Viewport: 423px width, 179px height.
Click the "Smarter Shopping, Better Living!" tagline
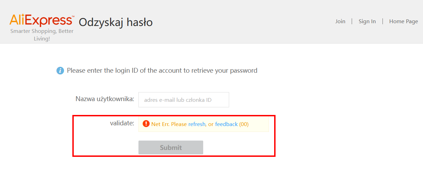42,35
